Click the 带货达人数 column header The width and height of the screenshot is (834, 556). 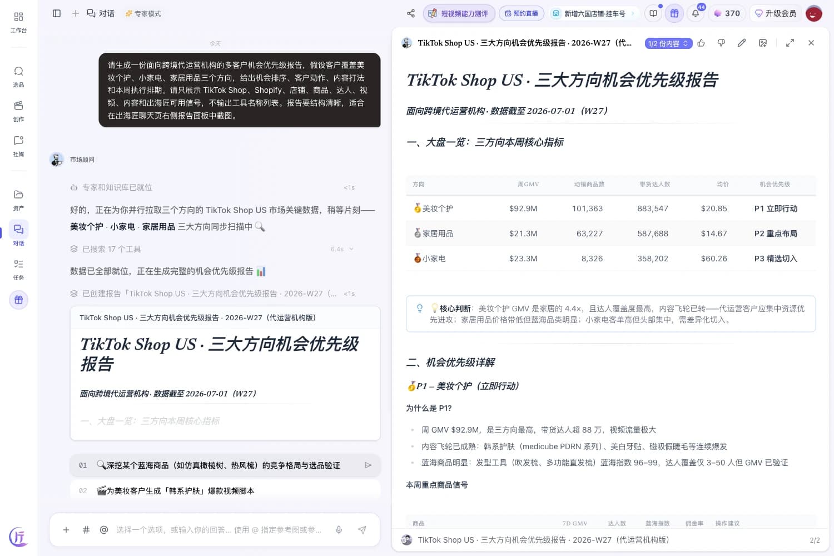click(654, 184)
